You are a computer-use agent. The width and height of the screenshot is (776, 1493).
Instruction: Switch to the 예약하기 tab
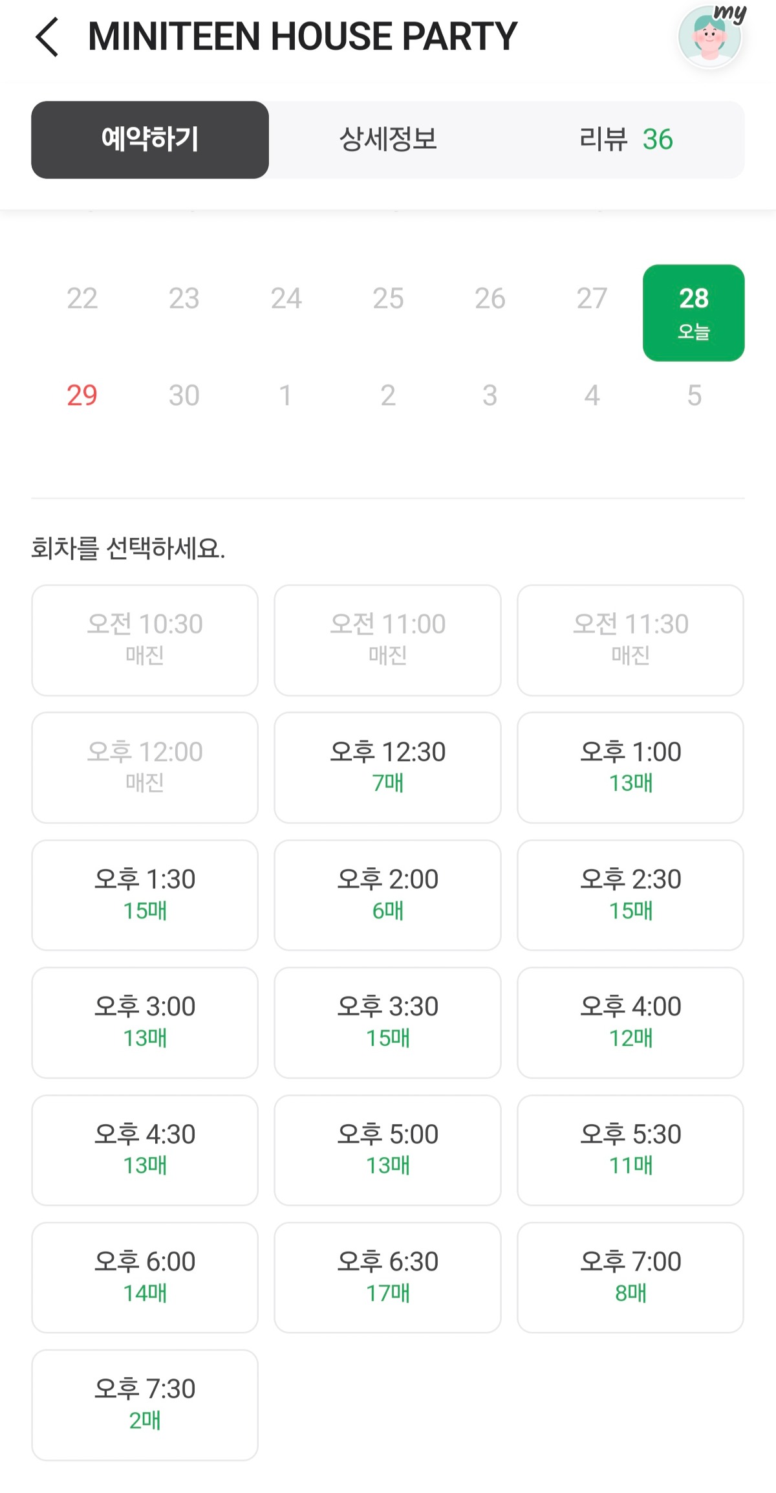[150, 140]
